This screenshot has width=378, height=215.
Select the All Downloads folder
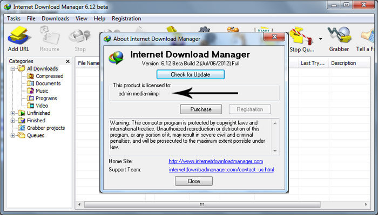(38, 68)
